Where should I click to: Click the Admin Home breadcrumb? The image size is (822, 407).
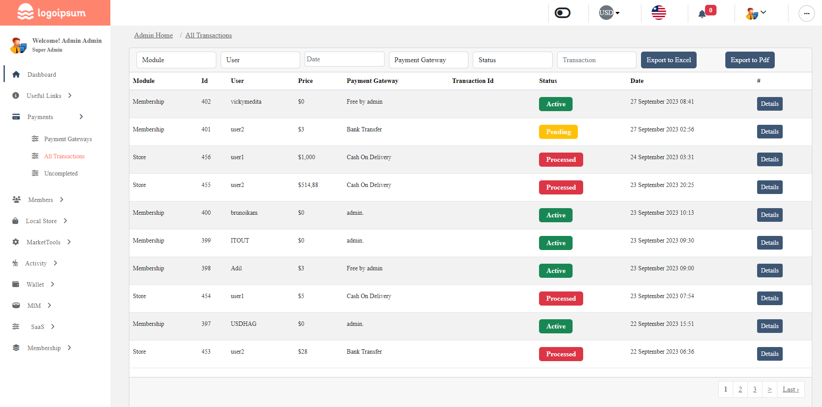click(153, 35)
